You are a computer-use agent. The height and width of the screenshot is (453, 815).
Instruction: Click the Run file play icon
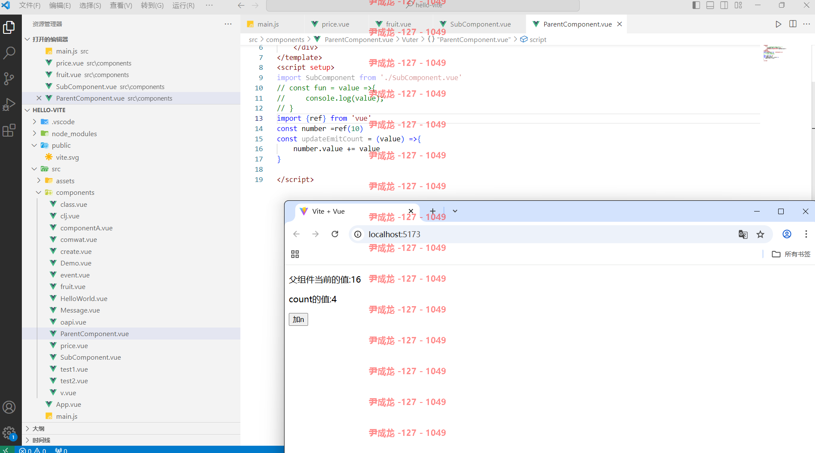[779, 24]
